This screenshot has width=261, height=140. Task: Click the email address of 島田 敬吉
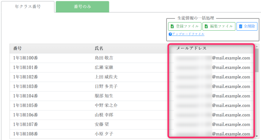coord(213,58)
